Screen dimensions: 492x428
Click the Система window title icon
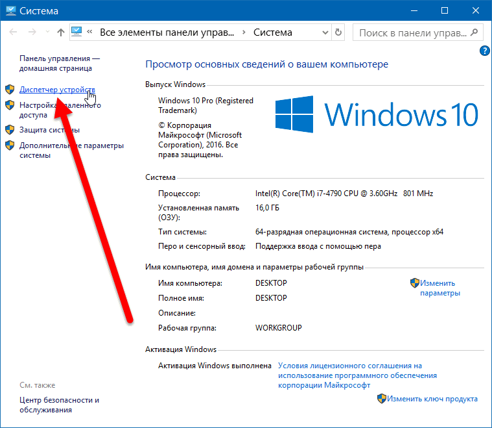(x=10, y=11)
